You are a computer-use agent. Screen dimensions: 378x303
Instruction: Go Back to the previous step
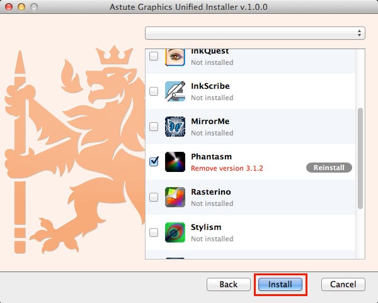click(x=229, y=285)
